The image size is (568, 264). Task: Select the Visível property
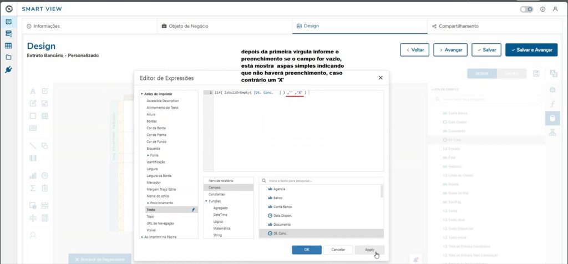(x=151, y=230)
